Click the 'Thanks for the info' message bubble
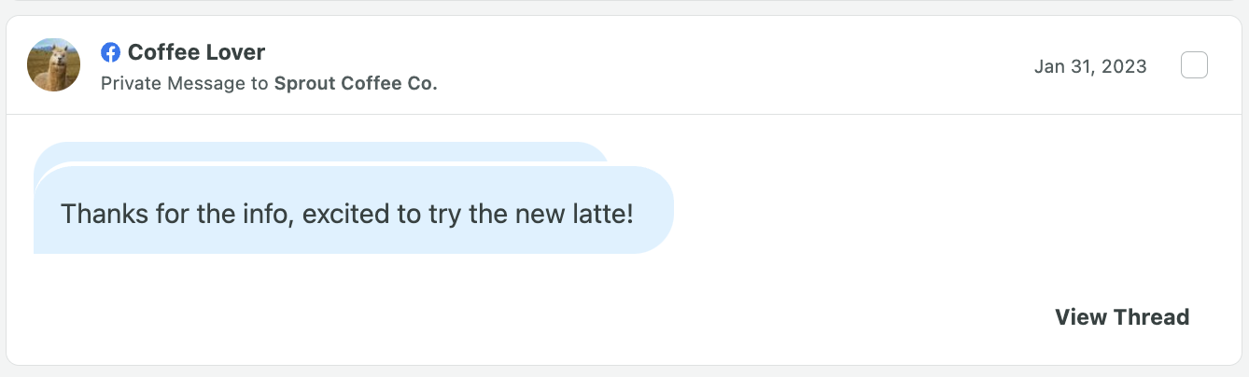The image size is (1249, 377). 354,210
